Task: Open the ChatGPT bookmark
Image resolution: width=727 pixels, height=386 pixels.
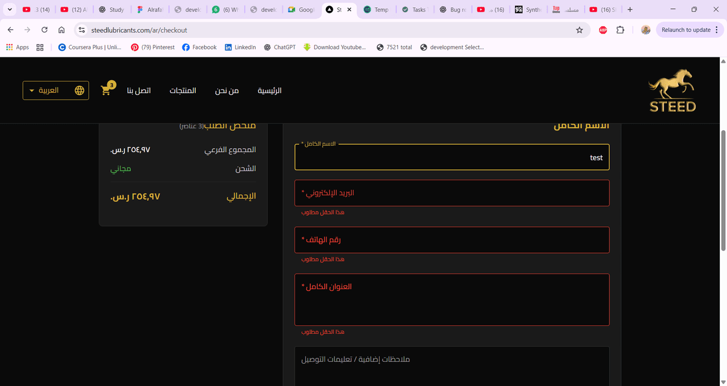Action: [279, 47]
